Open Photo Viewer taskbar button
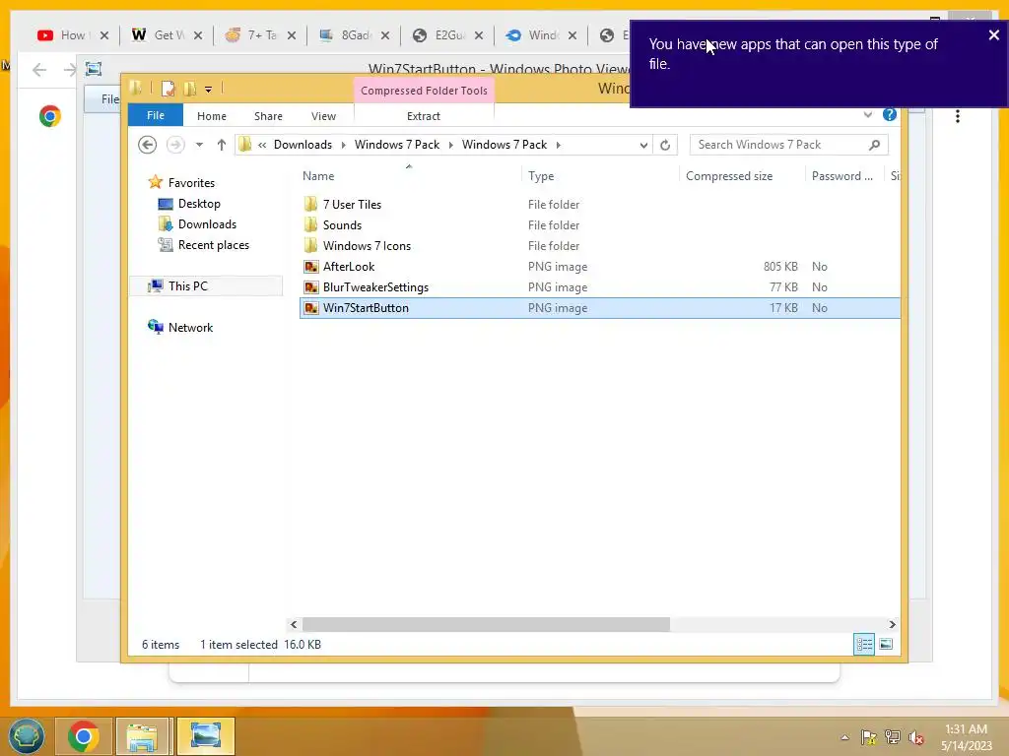The height and width of the screenshot is (756, 1009). [x=205, y=736]
